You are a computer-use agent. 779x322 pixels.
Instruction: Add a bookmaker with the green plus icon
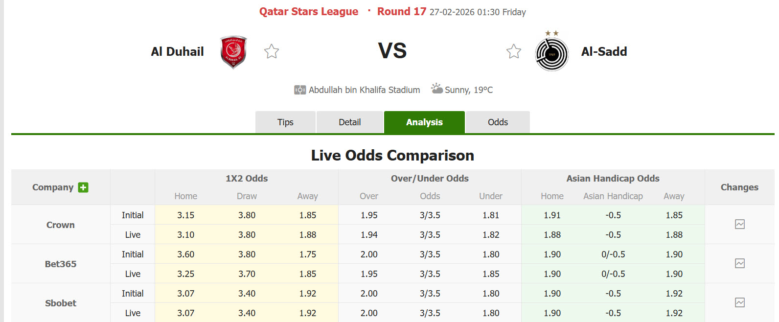coord(83,187)
